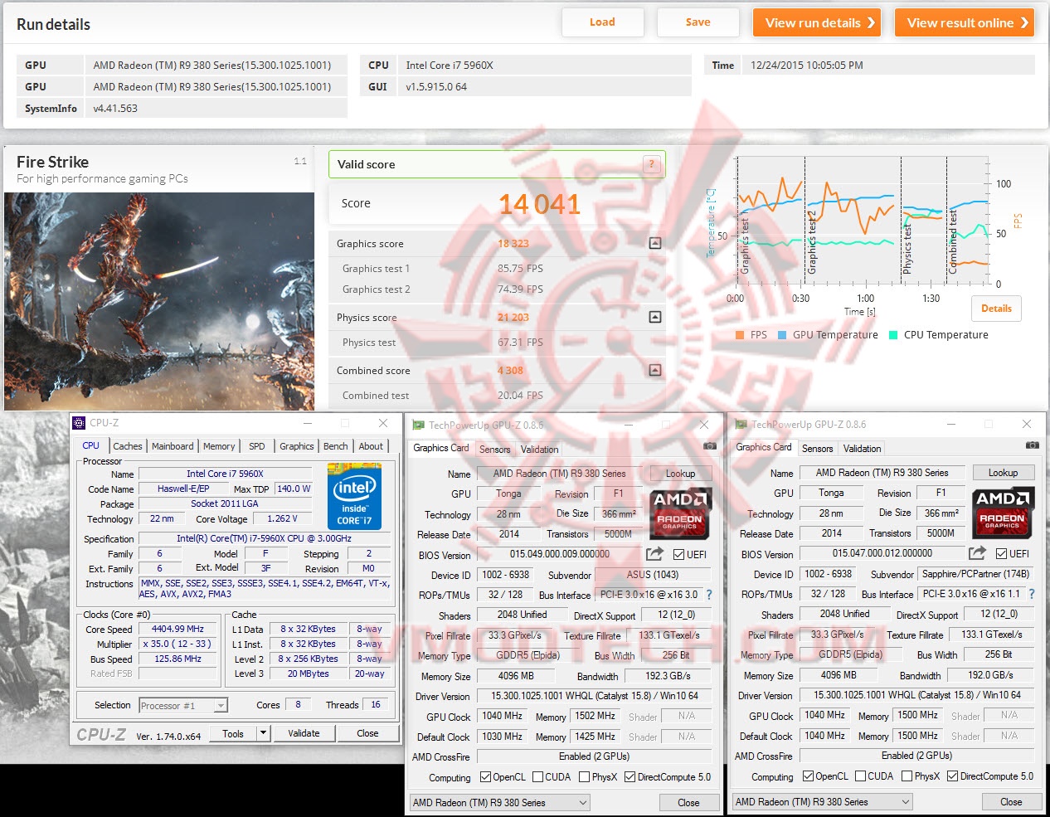Click the Load button in Run details
The width and height of the screenshot is (1050, 817).
click(x=602, y=22)
